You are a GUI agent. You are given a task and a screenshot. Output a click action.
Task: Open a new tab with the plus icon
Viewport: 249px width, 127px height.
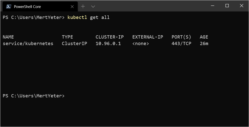(x=83, y=6)
